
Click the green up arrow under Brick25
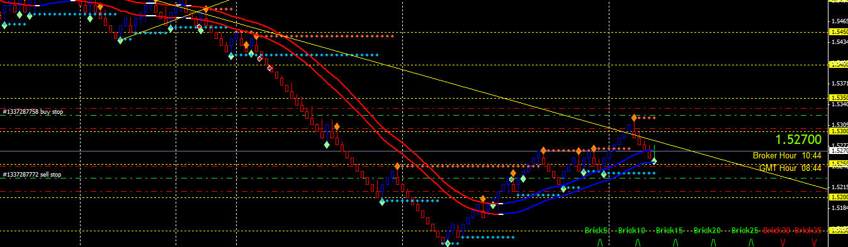point(751,242)
